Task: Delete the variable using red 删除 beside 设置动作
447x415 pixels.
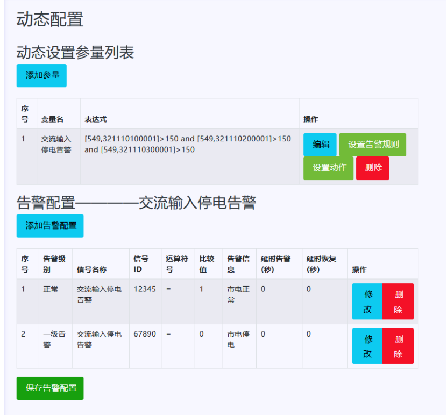Action: pyautogui.click(x=372, y=168)
